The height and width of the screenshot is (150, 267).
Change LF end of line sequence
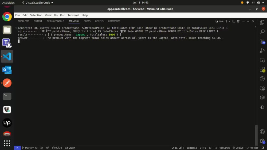[x=210, y=148]
